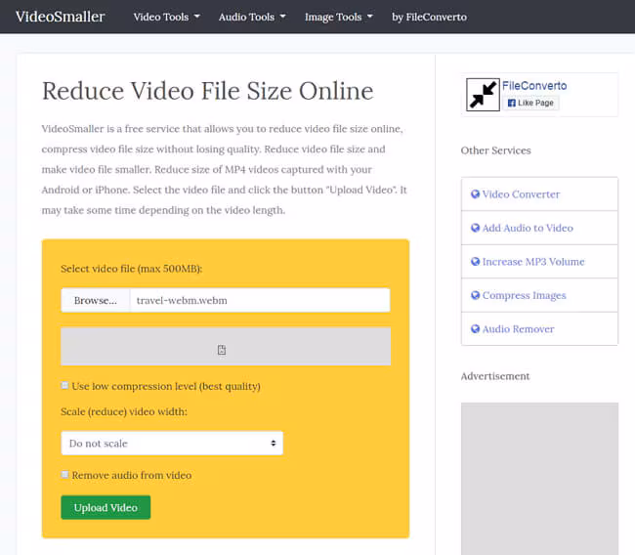Screen dimensions: 635x555
Task: Click the globe icon beside Video Converter
Action: click(x=475, y=194)
